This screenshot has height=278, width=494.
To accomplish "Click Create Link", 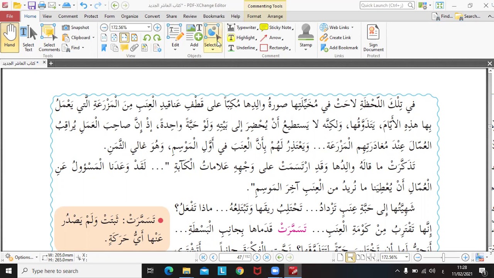I will (335, 37).
